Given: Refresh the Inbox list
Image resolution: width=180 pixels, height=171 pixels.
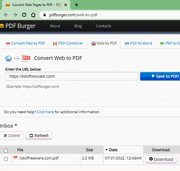Looking at the screenshot, I should 39,136.
